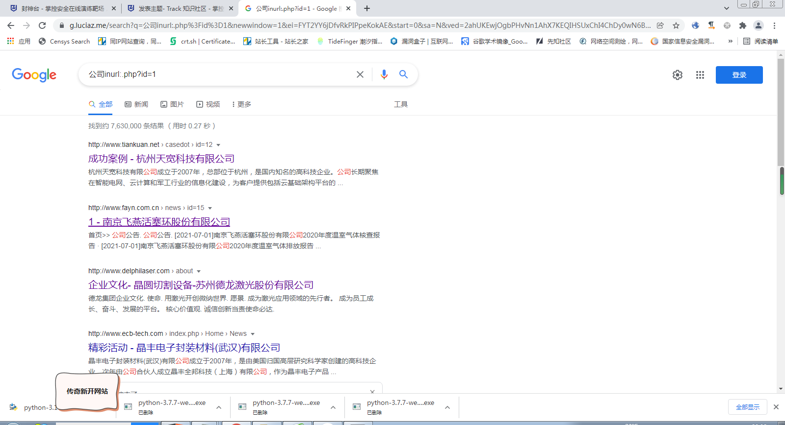This screenshot has width=785, height=425.
Task: Bookmark this page with the star icon
Action: point(676,25)
